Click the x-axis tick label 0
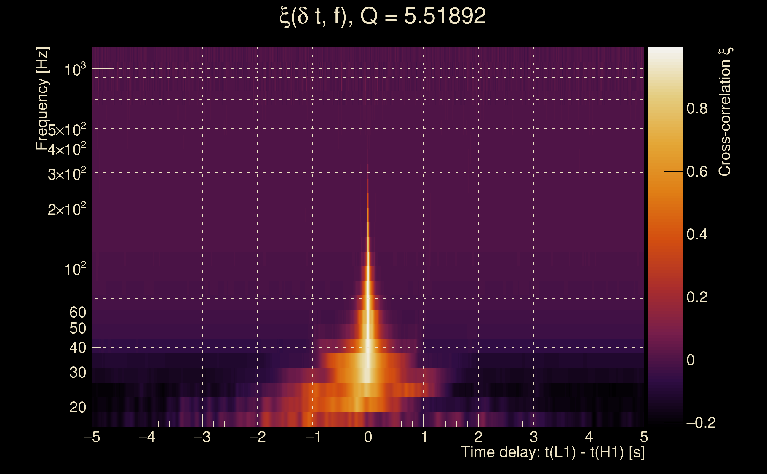 click(x=368, y=437)
